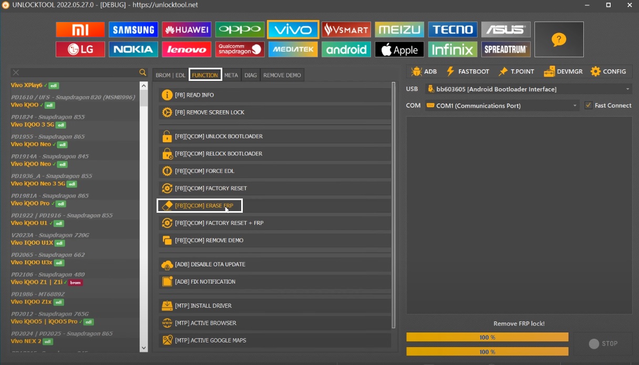
Task: Switch to the REMOVE DEMO tab
Action: [x=282, y=75]
